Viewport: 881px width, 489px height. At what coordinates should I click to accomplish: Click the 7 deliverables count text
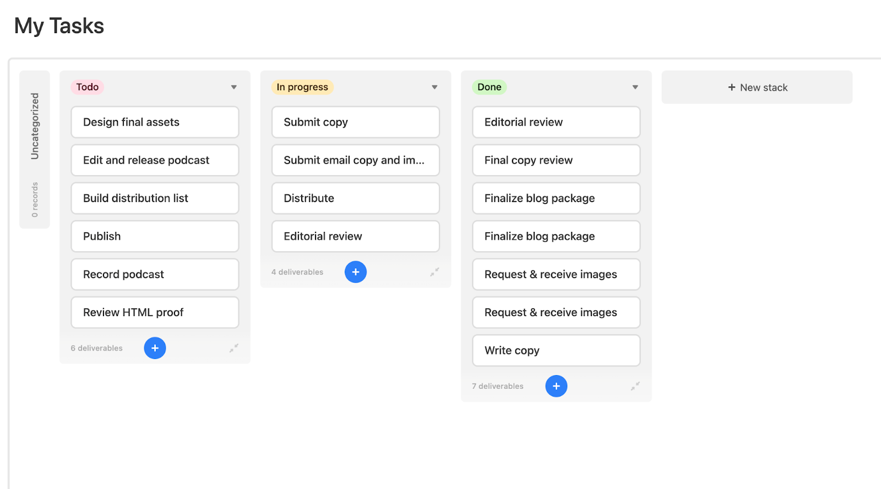click(498, 386)
